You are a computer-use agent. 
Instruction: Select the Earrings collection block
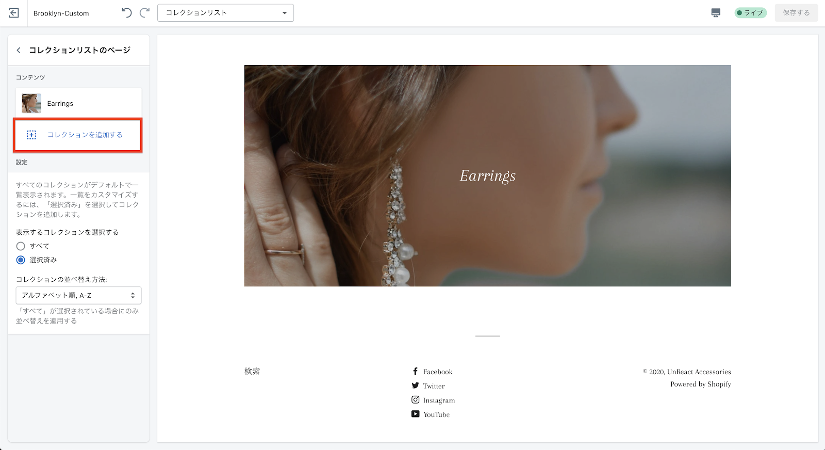pos(78,103)
